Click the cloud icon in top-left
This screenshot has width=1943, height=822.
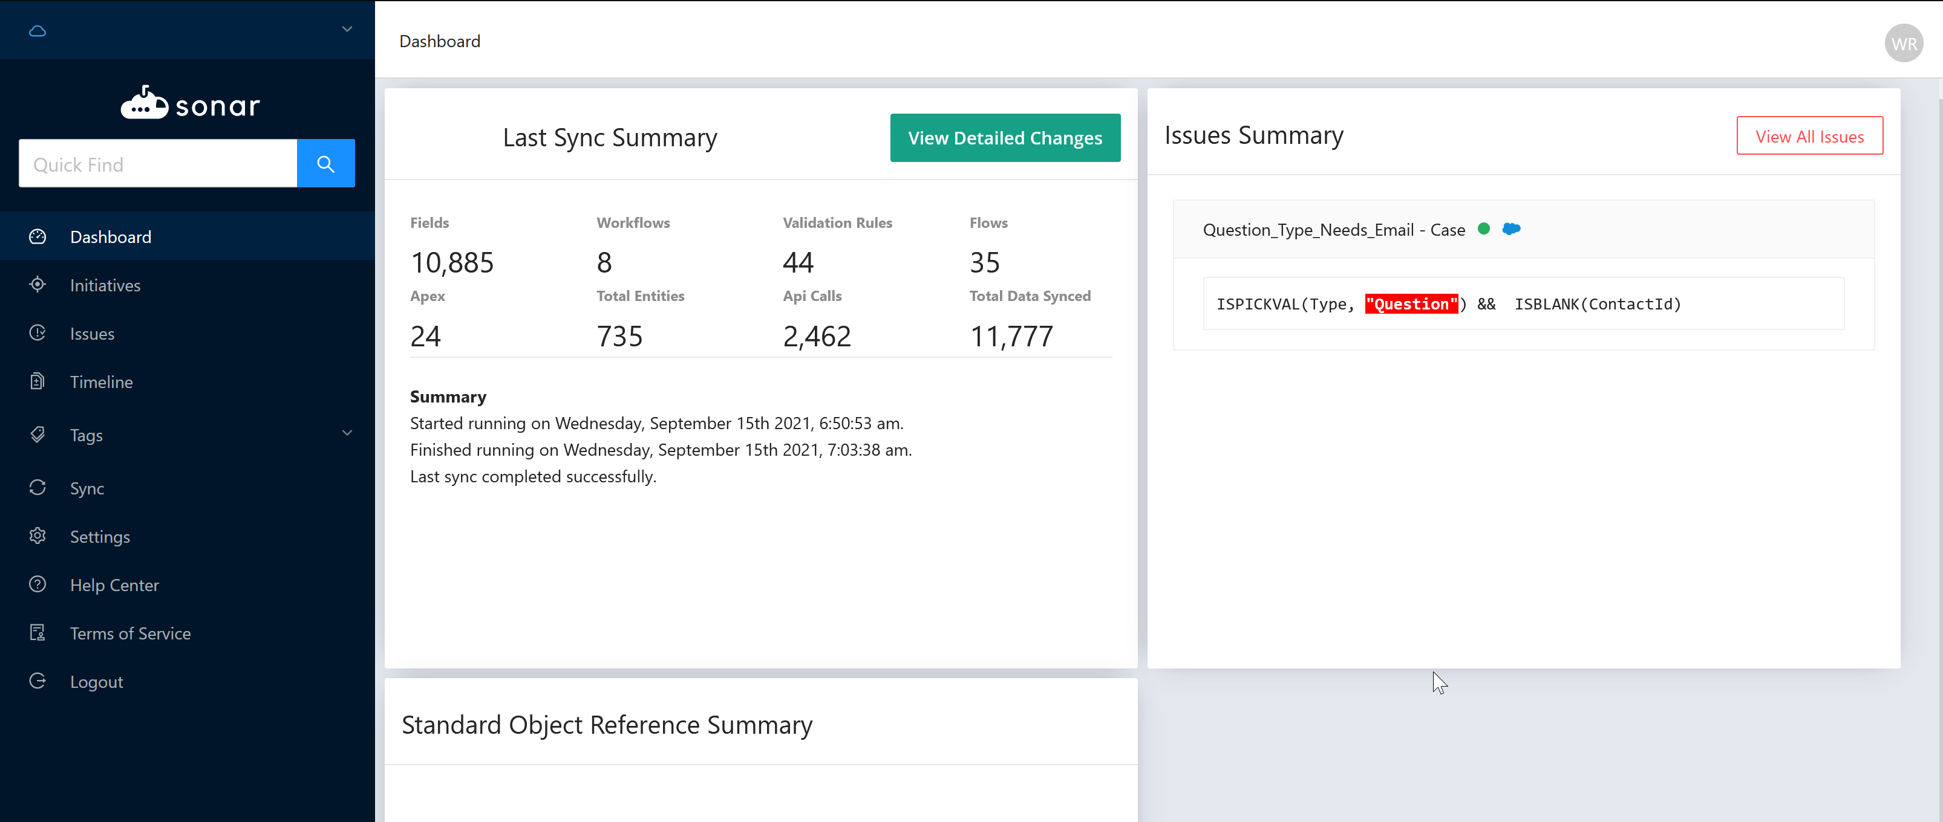37,31
